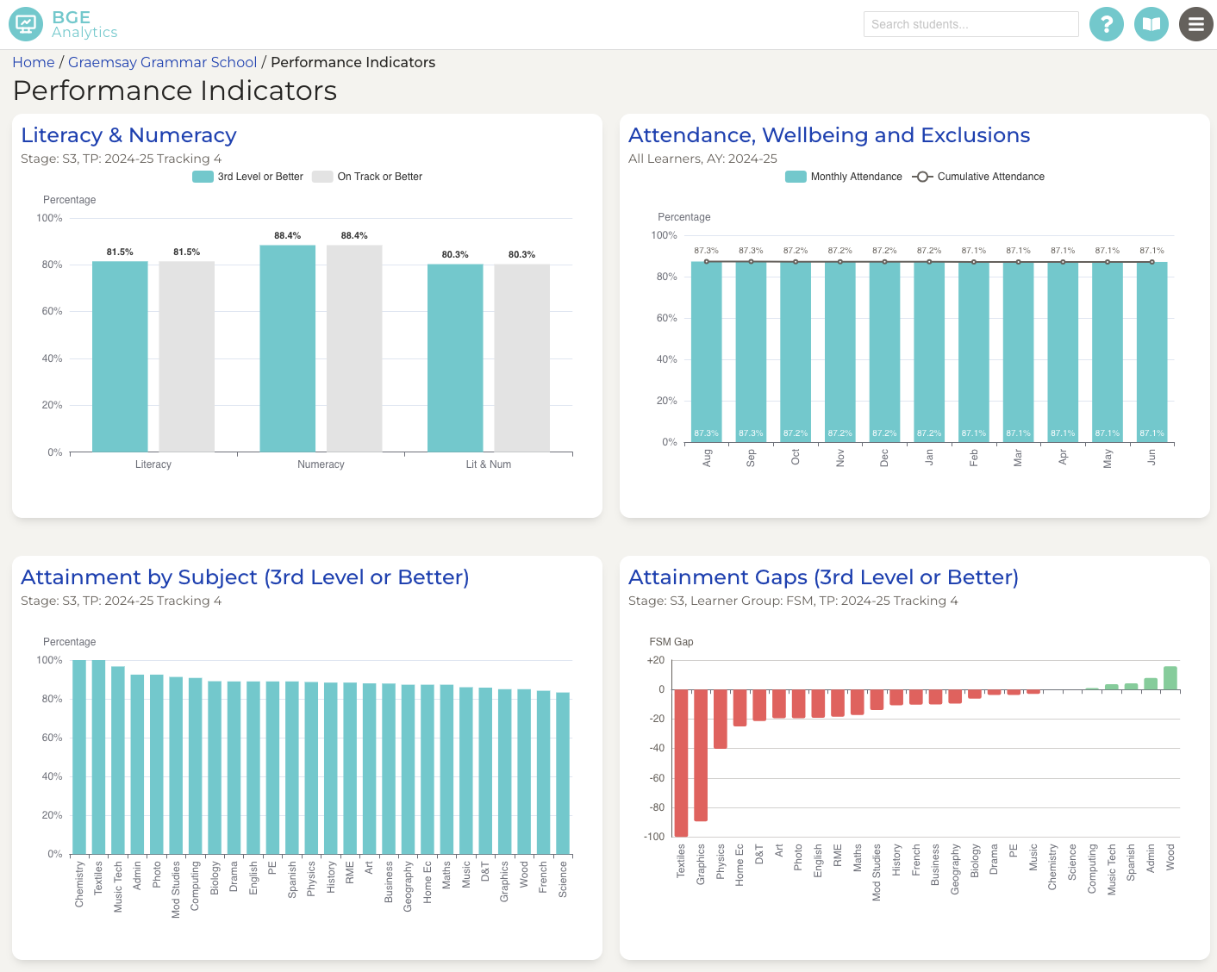Open the hamburger navigation menu

(1196, 24)
